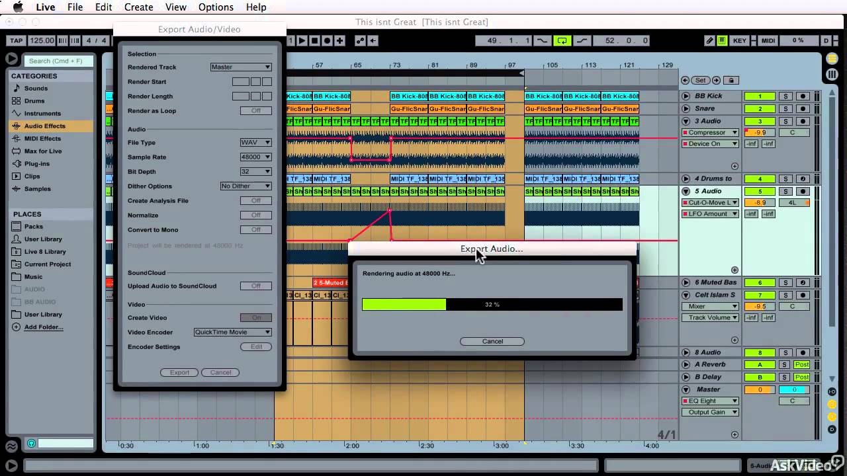Fold the Master track
The width and height of the screenshot is (847, 476).
(686, 389)
